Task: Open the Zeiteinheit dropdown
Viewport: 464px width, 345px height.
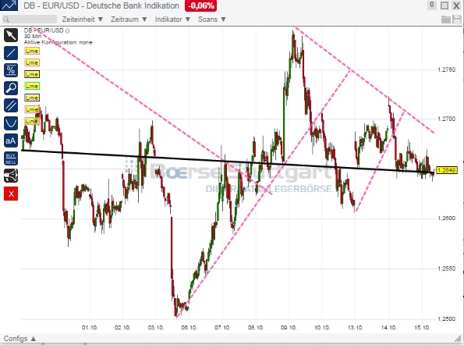Action: (83, 20)
